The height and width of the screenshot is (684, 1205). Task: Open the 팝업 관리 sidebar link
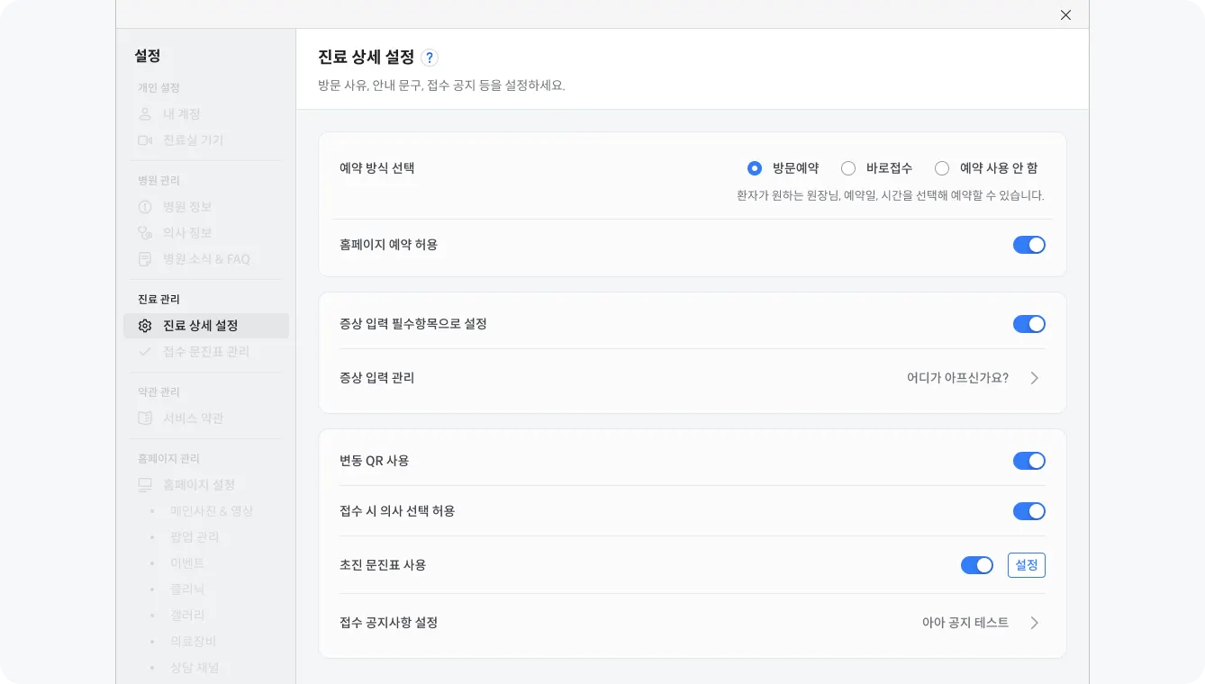[195, 537]
